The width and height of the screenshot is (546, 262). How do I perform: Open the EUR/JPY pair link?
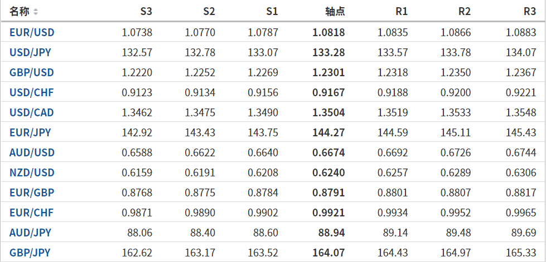[x=30, y=132]
